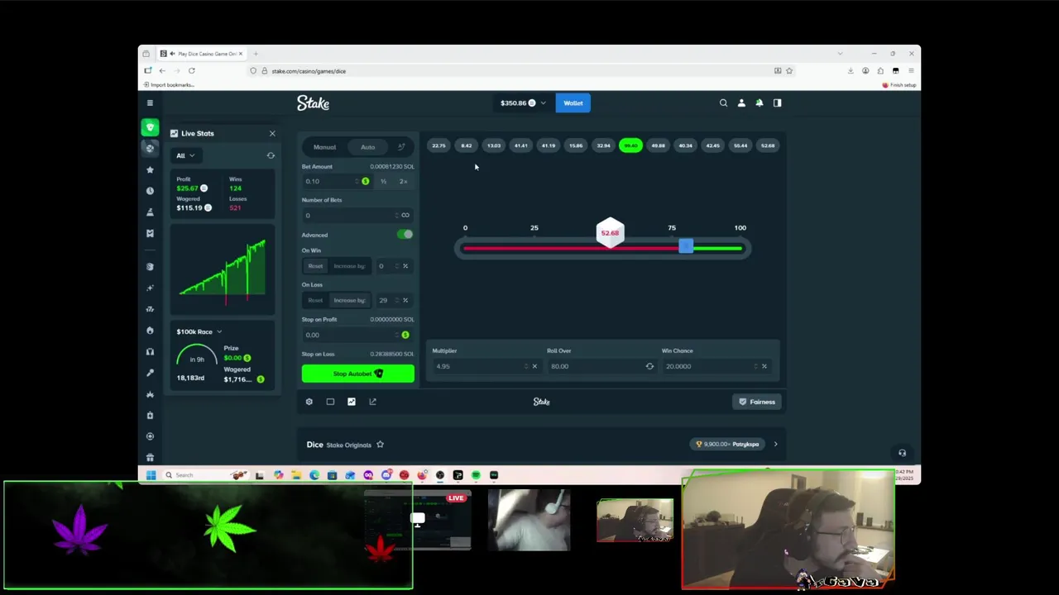Click the Stop on Profit input field
Screen dimensions: 1059x595
click(x=357, y=335)
